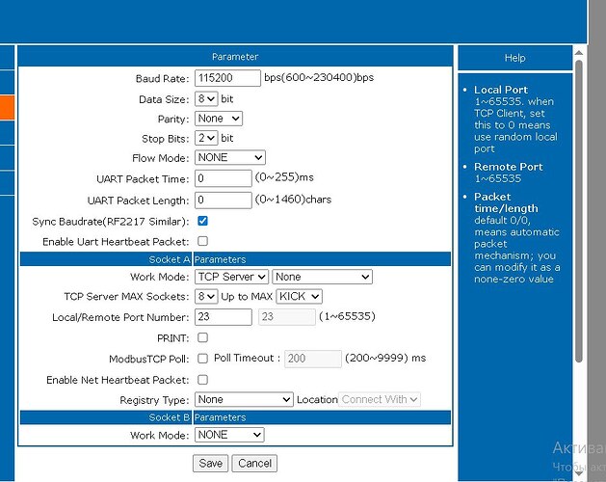606x482 pixels.
Task: Open the Registry Type dropdown
Action: 244,399
